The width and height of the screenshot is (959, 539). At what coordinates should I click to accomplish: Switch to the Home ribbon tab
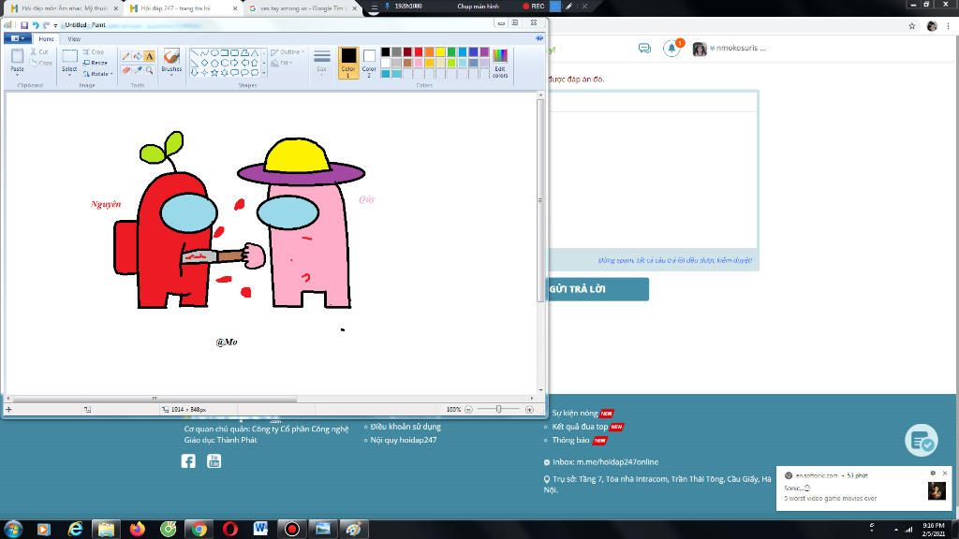tap(47, 38)
